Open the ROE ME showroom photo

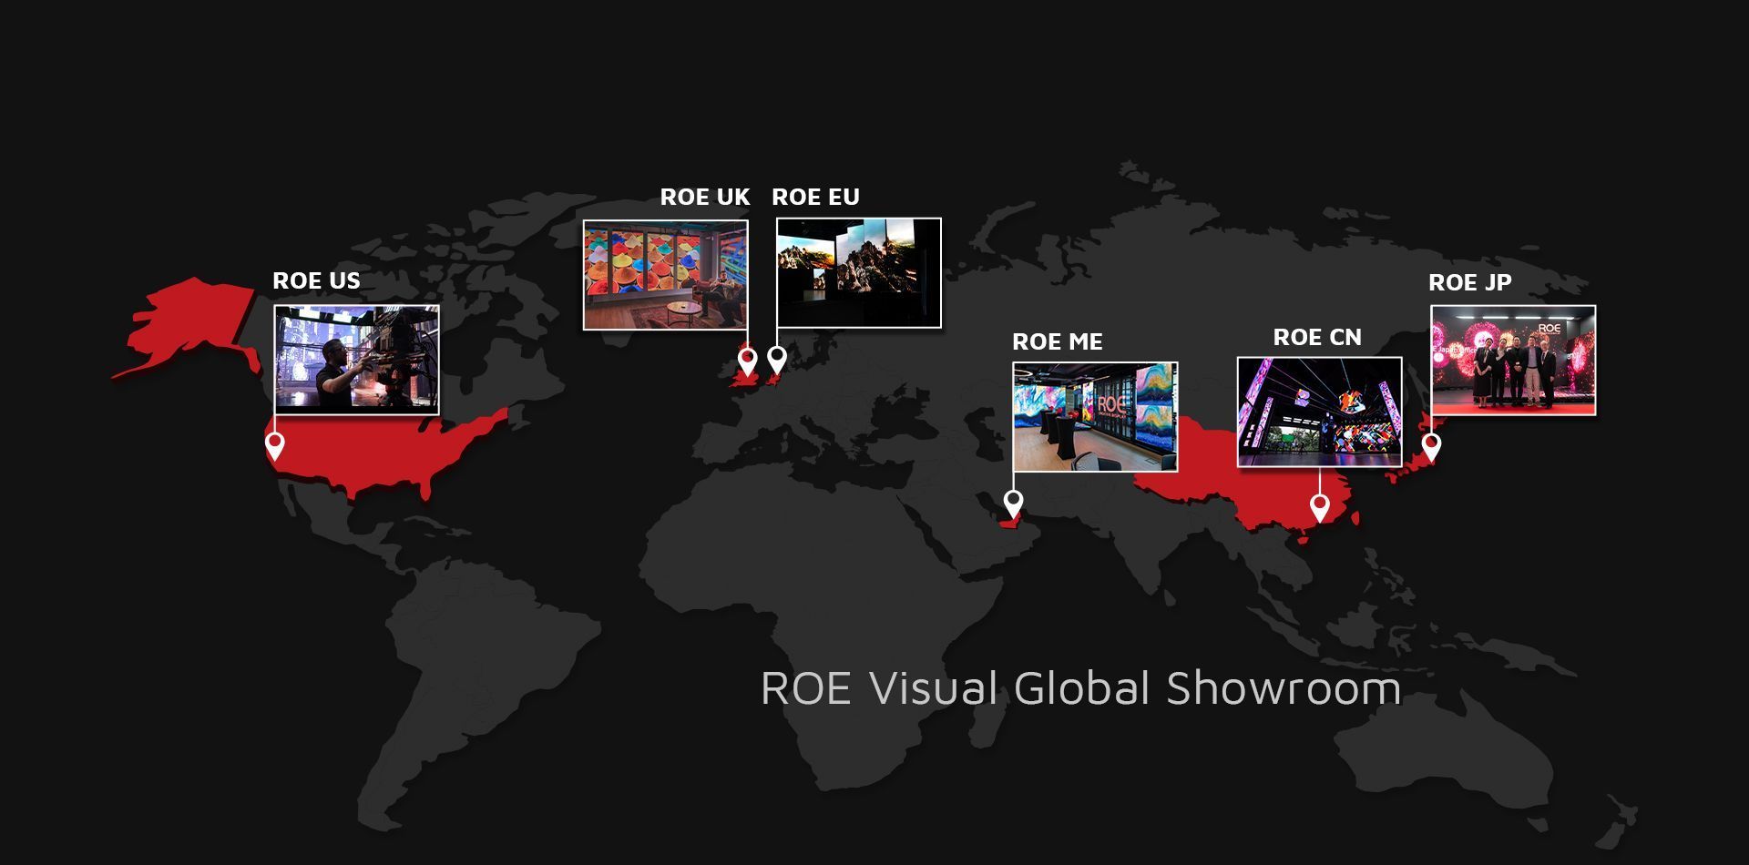(1095, 417)
